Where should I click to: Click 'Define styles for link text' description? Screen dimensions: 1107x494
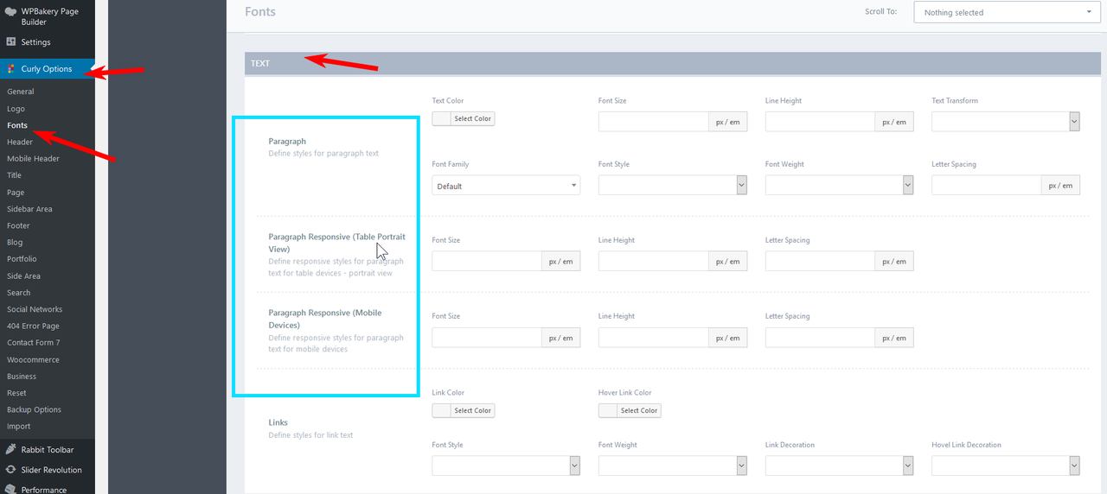click(x=310, y=435)
